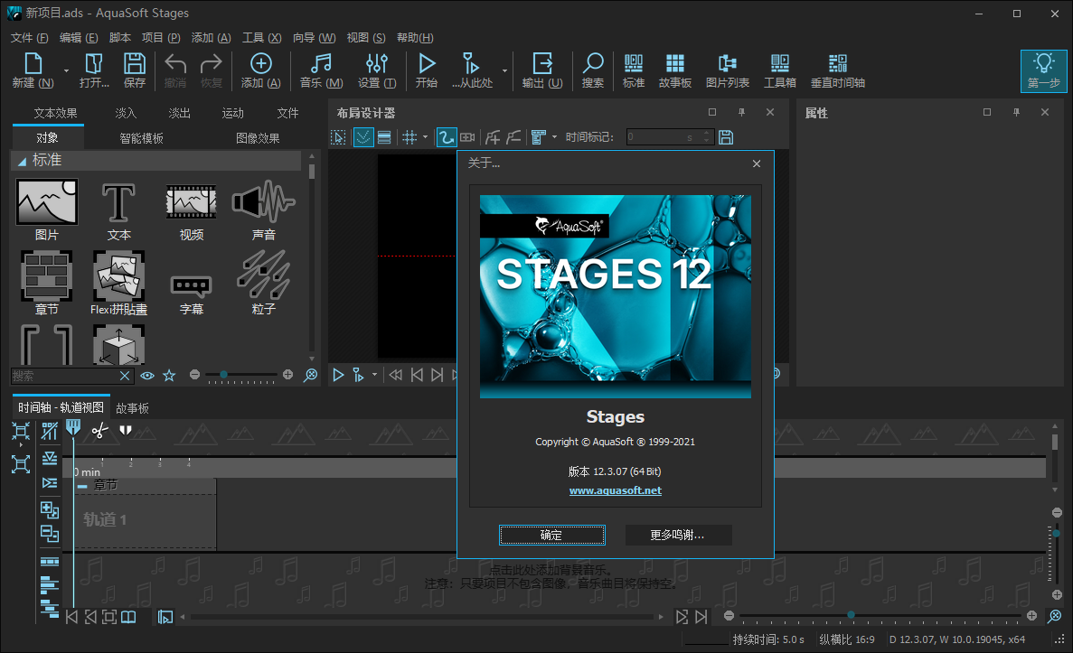Toggle the toolbox eye visibility icon

click(x=147, y=376)
